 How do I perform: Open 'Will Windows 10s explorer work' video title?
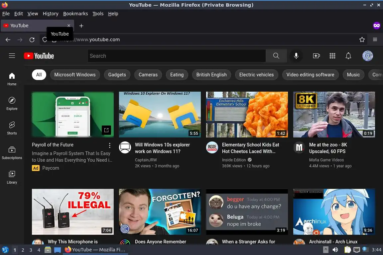pos(162,148)
